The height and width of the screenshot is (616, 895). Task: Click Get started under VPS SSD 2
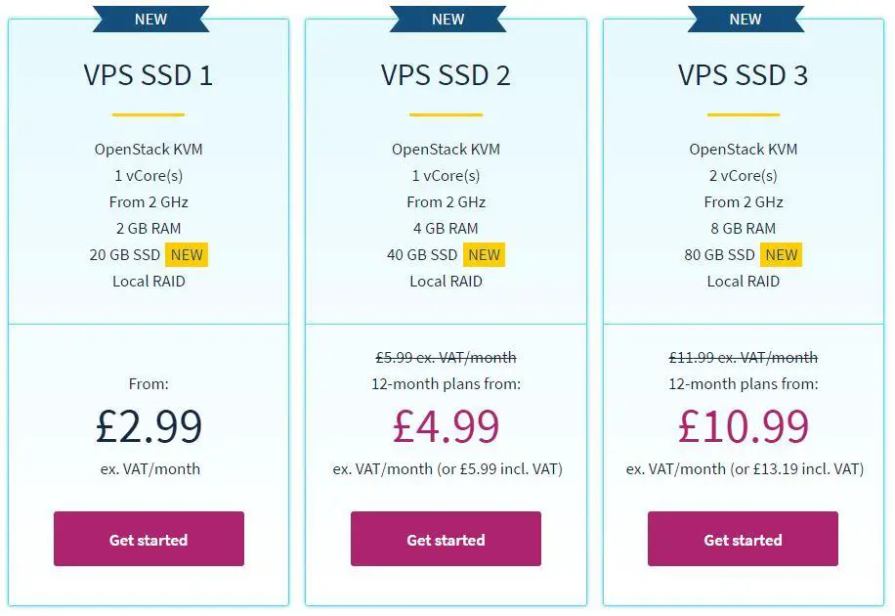click(x=446, y=539)
